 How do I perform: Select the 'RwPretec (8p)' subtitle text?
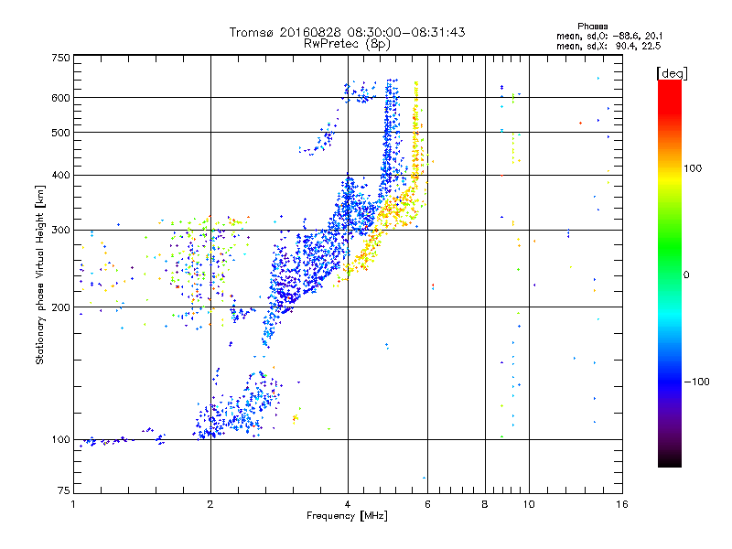(347, 44)
